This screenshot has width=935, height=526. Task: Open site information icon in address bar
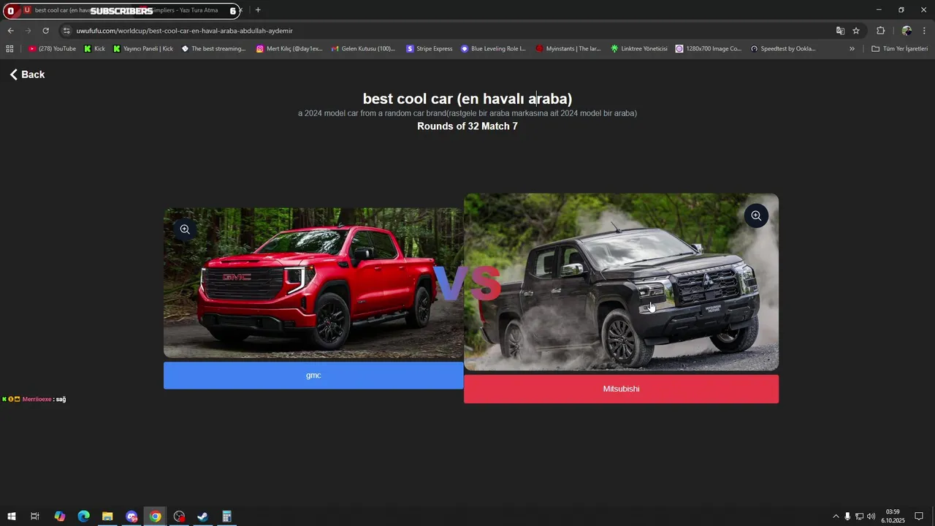click(x=66, y=31)
